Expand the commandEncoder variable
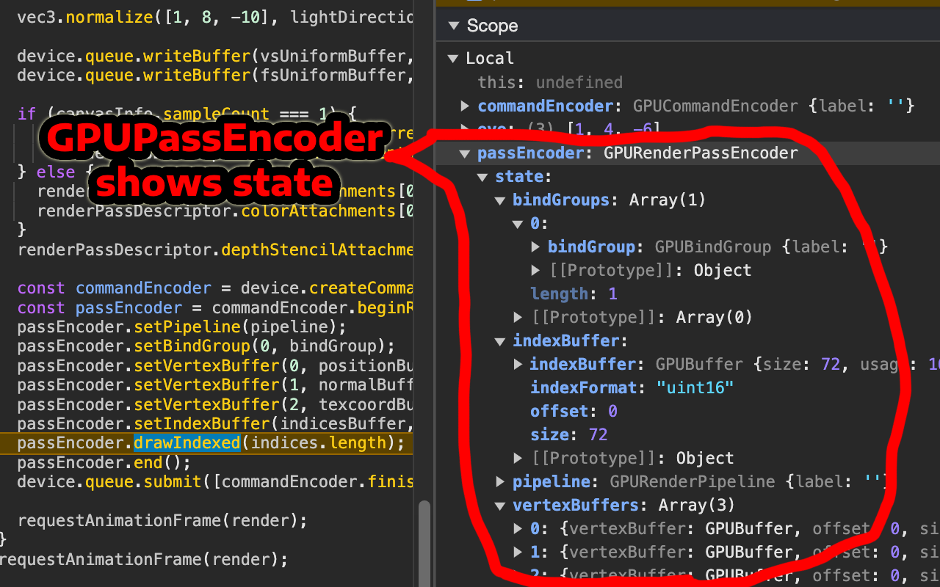The height and width of the screenshot is (587, 940). click(x=465, y=106)
